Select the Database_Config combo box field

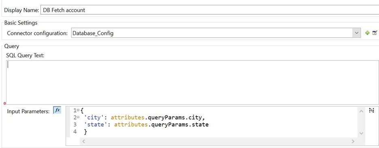point(216,33)
